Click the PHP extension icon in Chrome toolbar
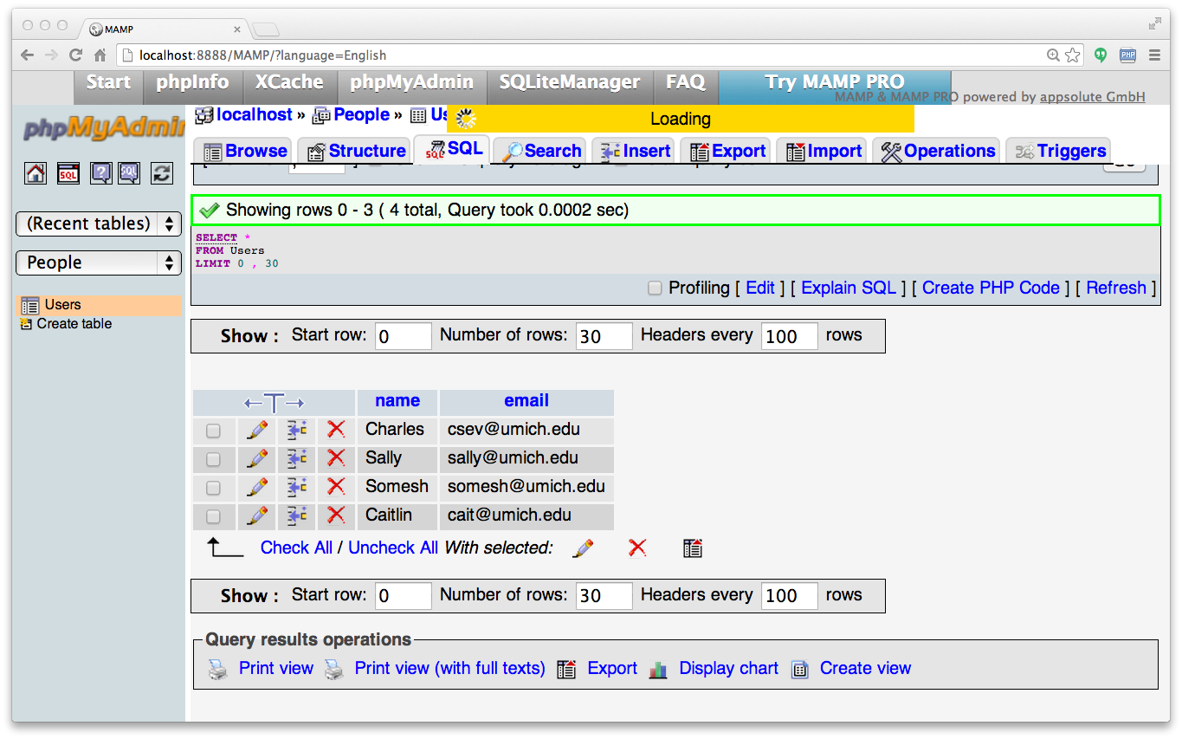This screenshot has width=1182, height=739. pyautogui.click(x=1127, y=55)
